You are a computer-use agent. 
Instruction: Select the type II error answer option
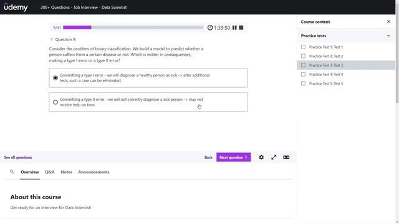click(148, 102)
